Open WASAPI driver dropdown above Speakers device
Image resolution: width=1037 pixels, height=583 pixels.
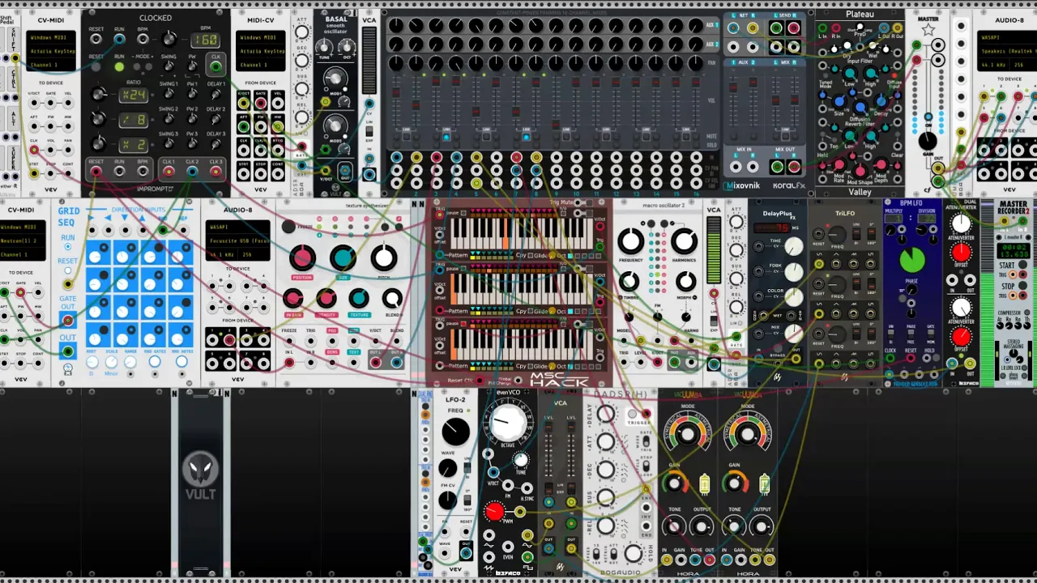1008,37
